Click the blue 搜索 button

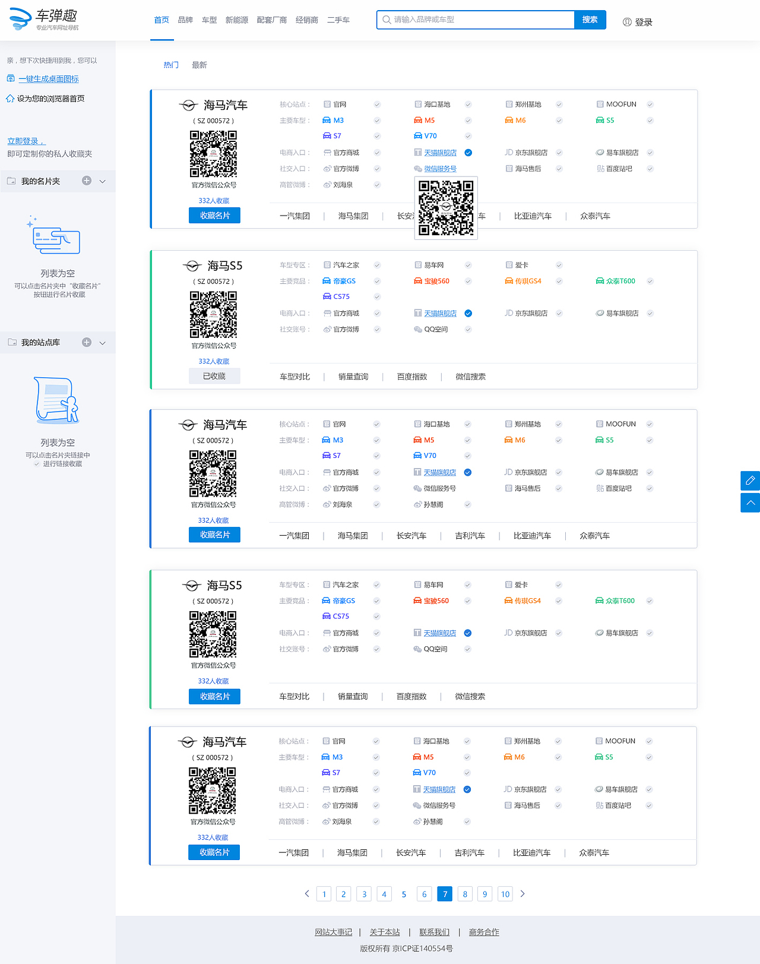[590, 20]
